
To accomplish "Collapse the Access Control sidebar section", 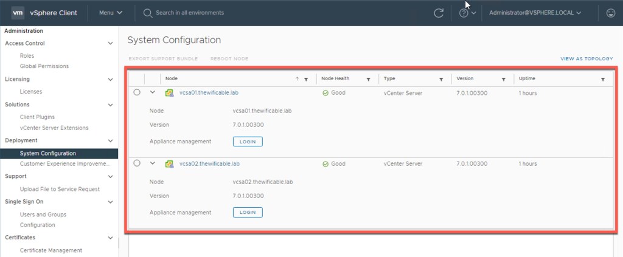I will click(110, 44).
